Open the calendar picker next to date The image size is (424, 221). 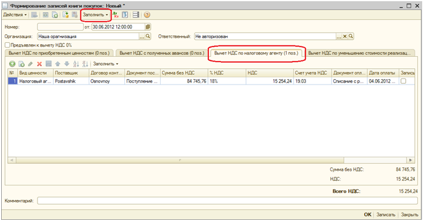(147, 27)
